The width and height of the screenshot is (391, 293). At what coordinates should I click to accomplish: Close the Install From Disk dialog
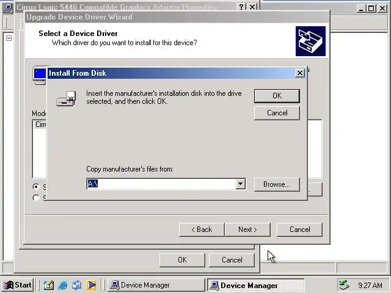point(300,73)
